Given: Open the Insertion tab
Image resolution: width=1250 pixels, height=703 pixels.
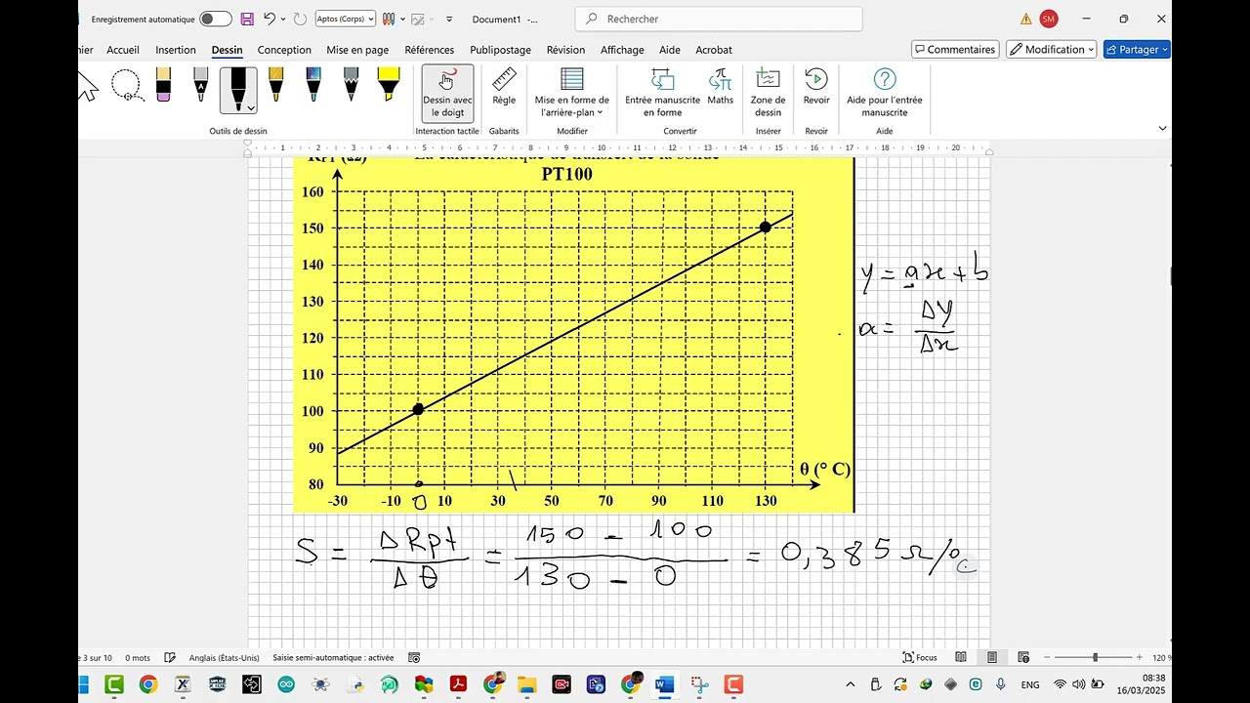Looking at the screenshot, I should 176,50.
